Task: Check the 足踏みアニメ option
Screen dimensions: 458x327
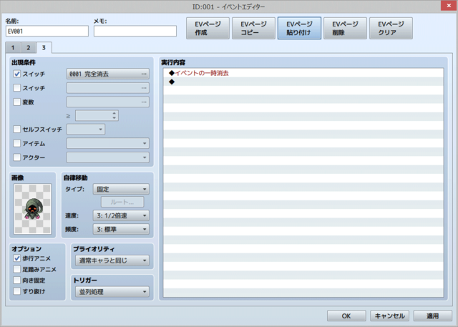Action: coord(17,269)
